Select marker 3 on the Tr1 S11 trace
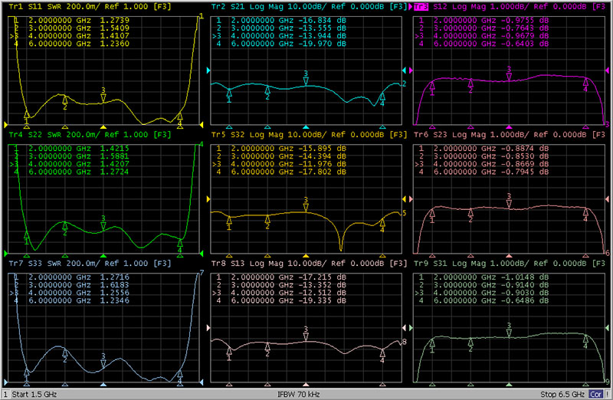 point(103,97)
